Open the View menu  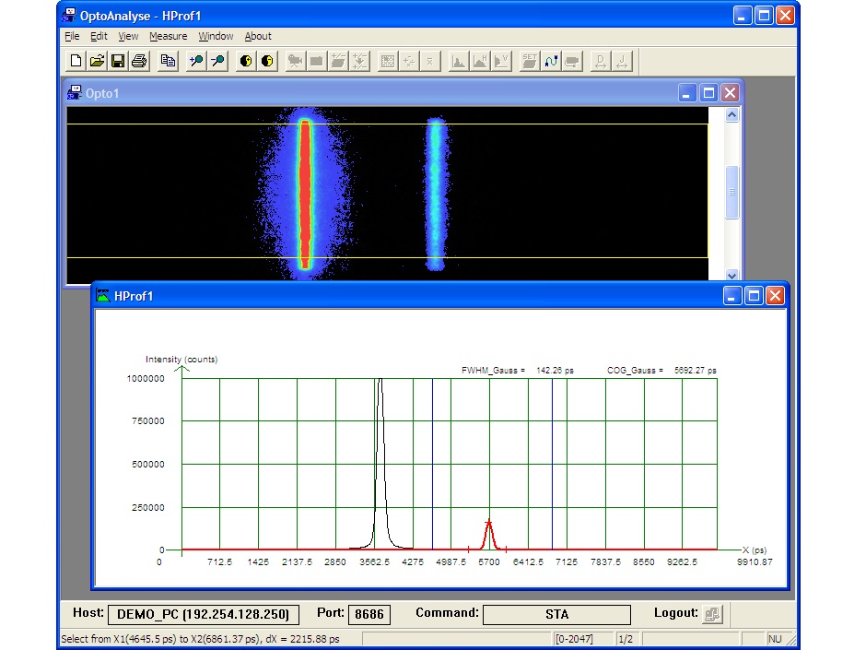pyautogui.click(x=128, y=36)
